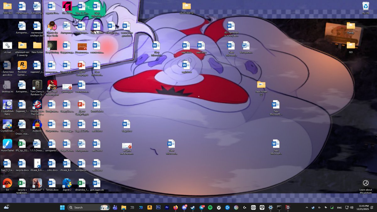Open Rockstar Games Launcher taskbar icon
Viewport: 377px width, 212px height.
click(150, 207)
